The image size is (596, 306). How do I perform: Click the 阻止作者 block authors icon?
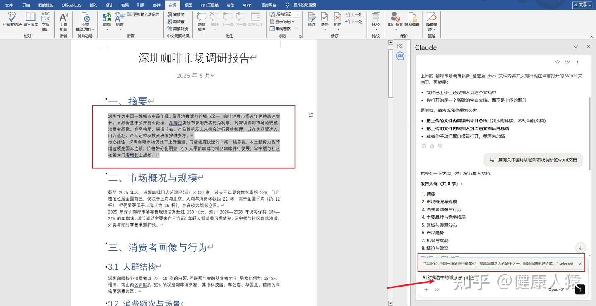[x=395, y=17]
